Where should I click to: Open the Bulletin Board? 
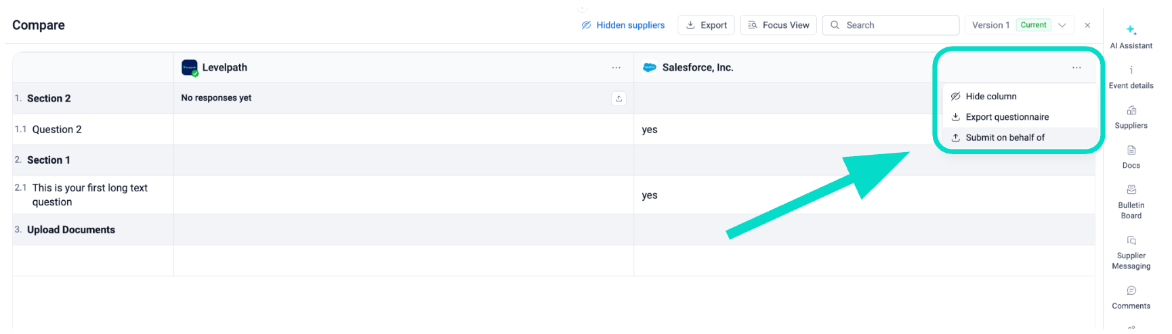pos(1131,201)
